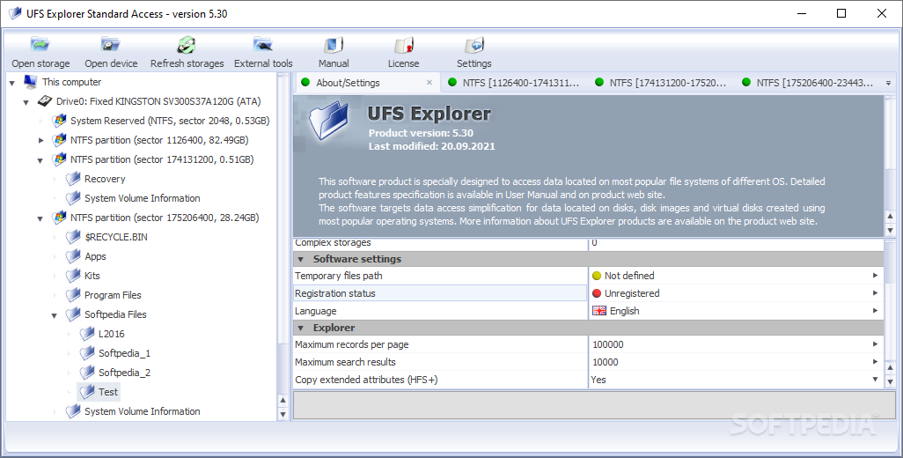The height and width of the screenshot is (458, 903).
Task: Click the System Reserved partition icon
Action: (59, 121)
